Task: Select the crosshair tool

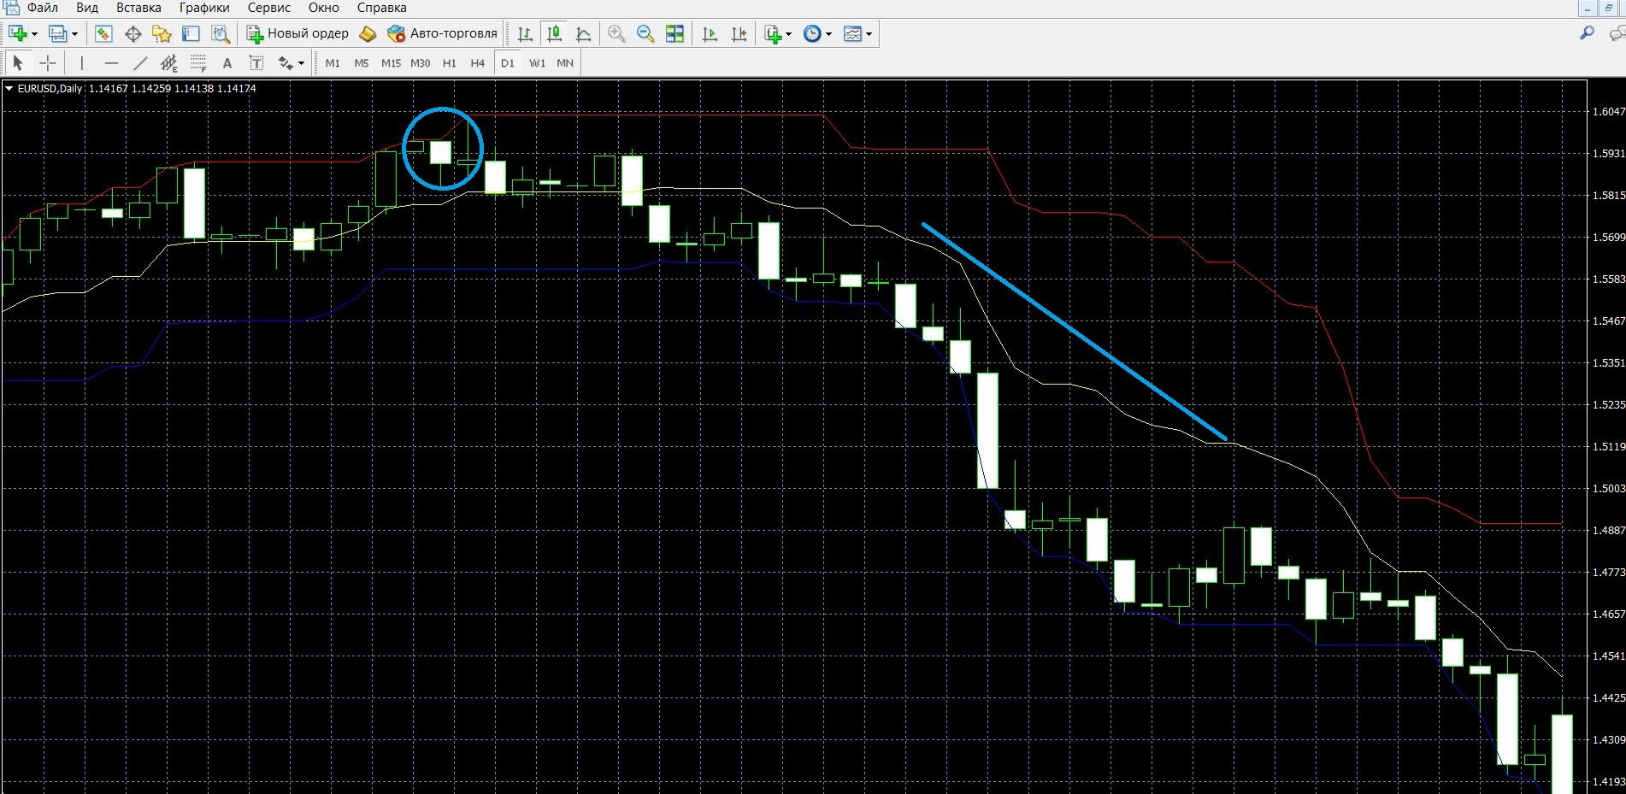Action: [48, 62]
